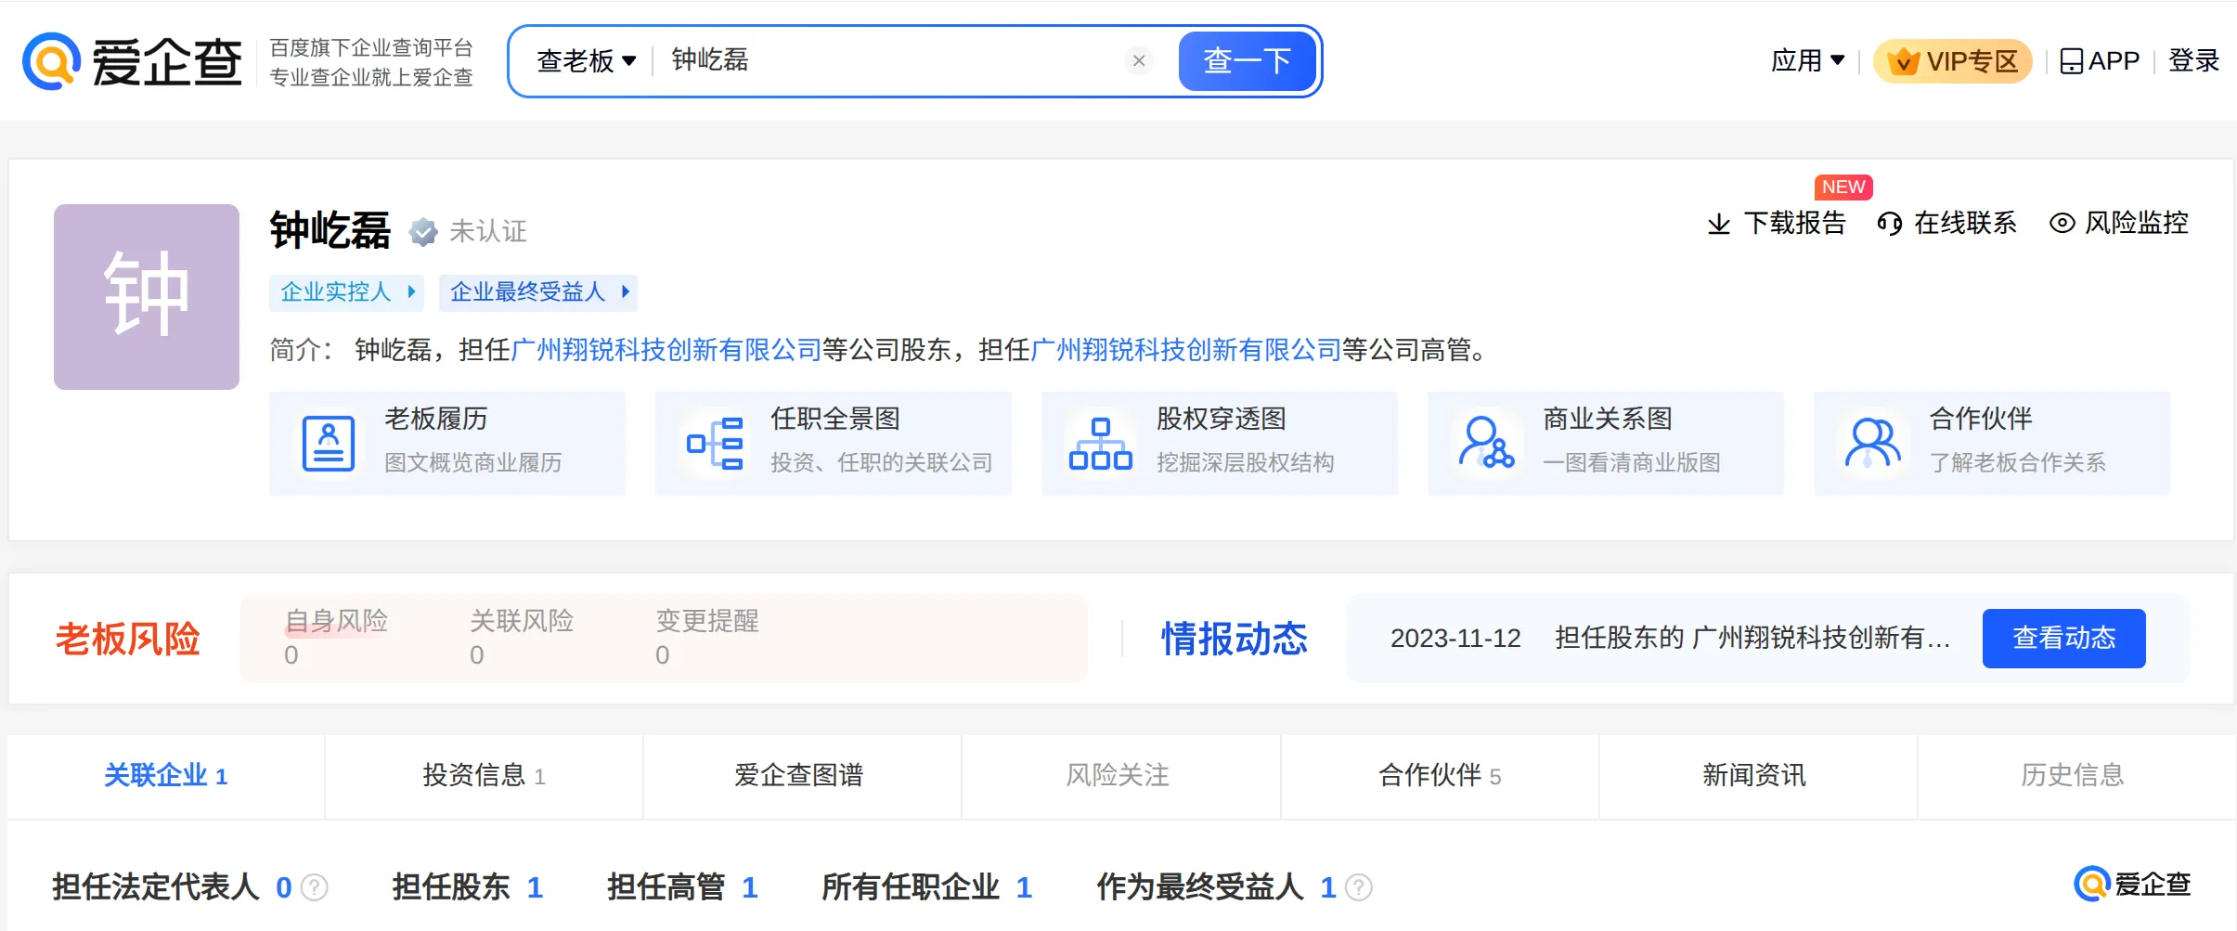Expand the 应用 dropdown menu
Image resolution: width=2237 pixels, height=931 pixels.
tap(1806, 61)
